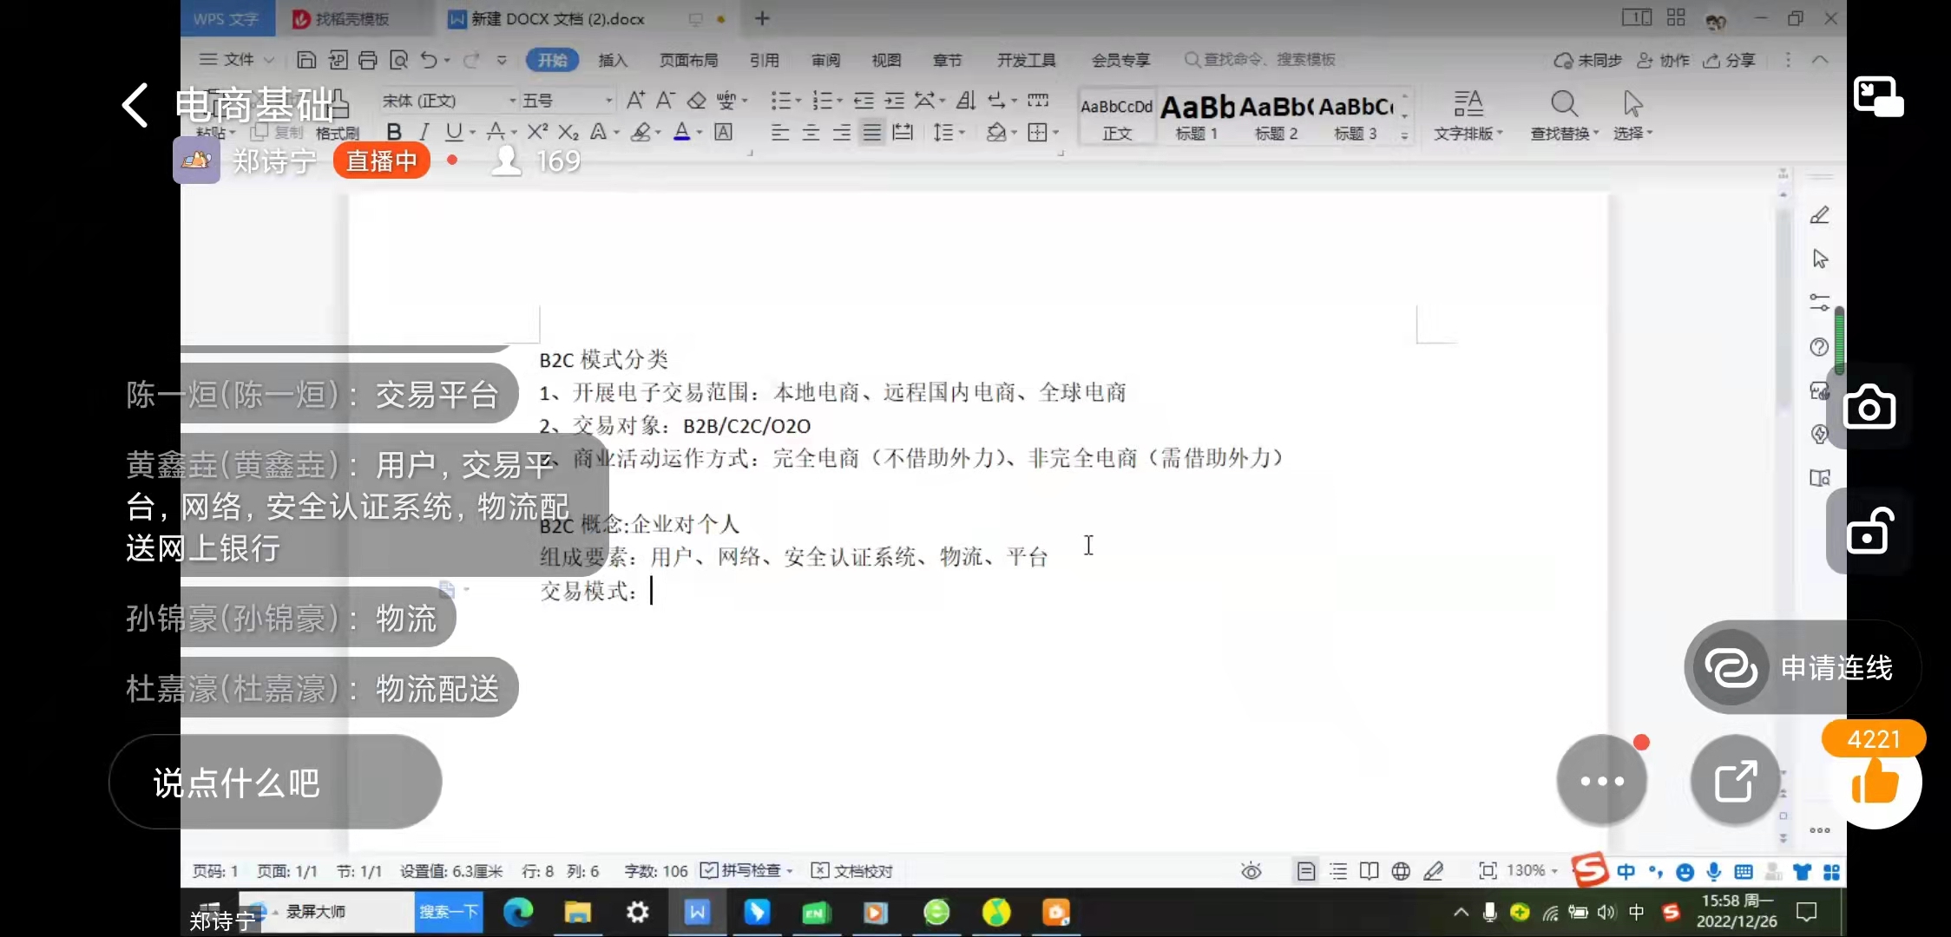This screenshot has width=1951, height=937.
Task: Toggle the screen orientation lock icon
Action: point(1869,531)
